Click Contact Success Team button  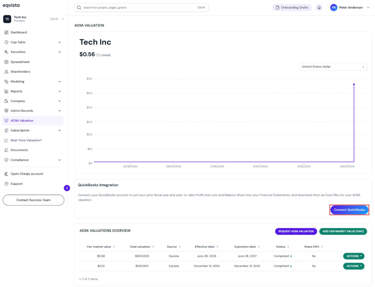33,200
